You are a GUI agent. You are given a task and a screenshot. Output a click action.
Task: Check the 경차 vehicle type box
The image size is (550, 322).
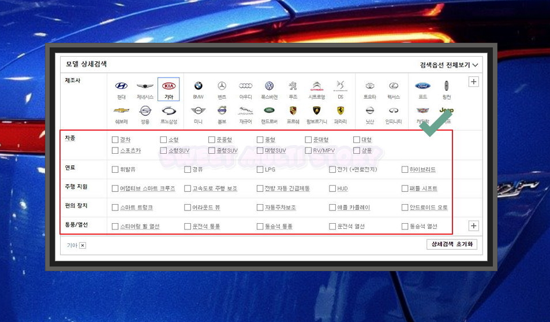115,139
